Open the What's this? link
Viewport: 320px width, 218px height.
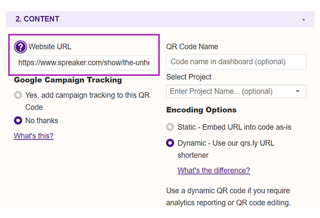(34, 136)
